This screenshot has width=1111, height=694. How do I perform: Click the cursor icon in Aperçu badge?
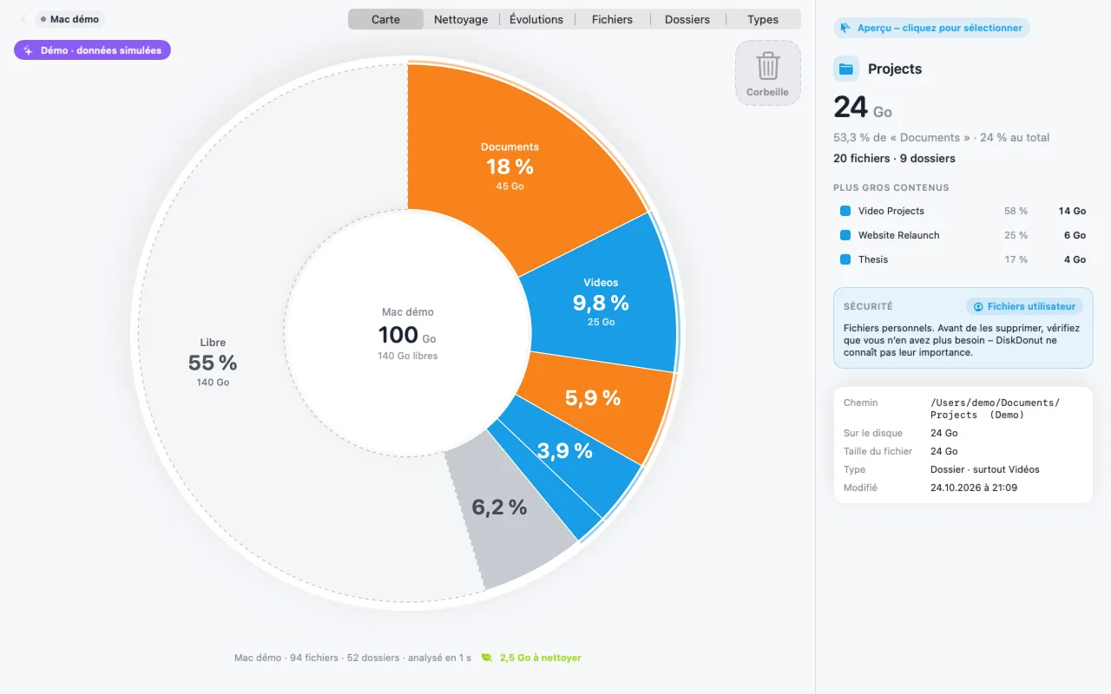click(846, 28)
